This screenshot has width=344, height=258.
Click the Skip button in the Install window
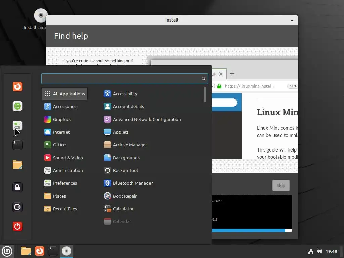point(281,185)
